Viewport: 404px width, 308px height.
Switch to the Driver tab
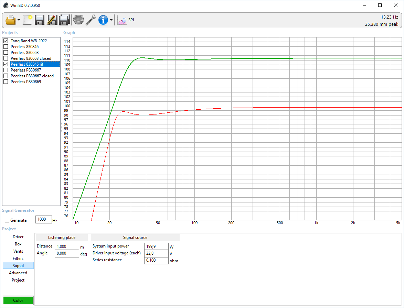click(18, 237)
